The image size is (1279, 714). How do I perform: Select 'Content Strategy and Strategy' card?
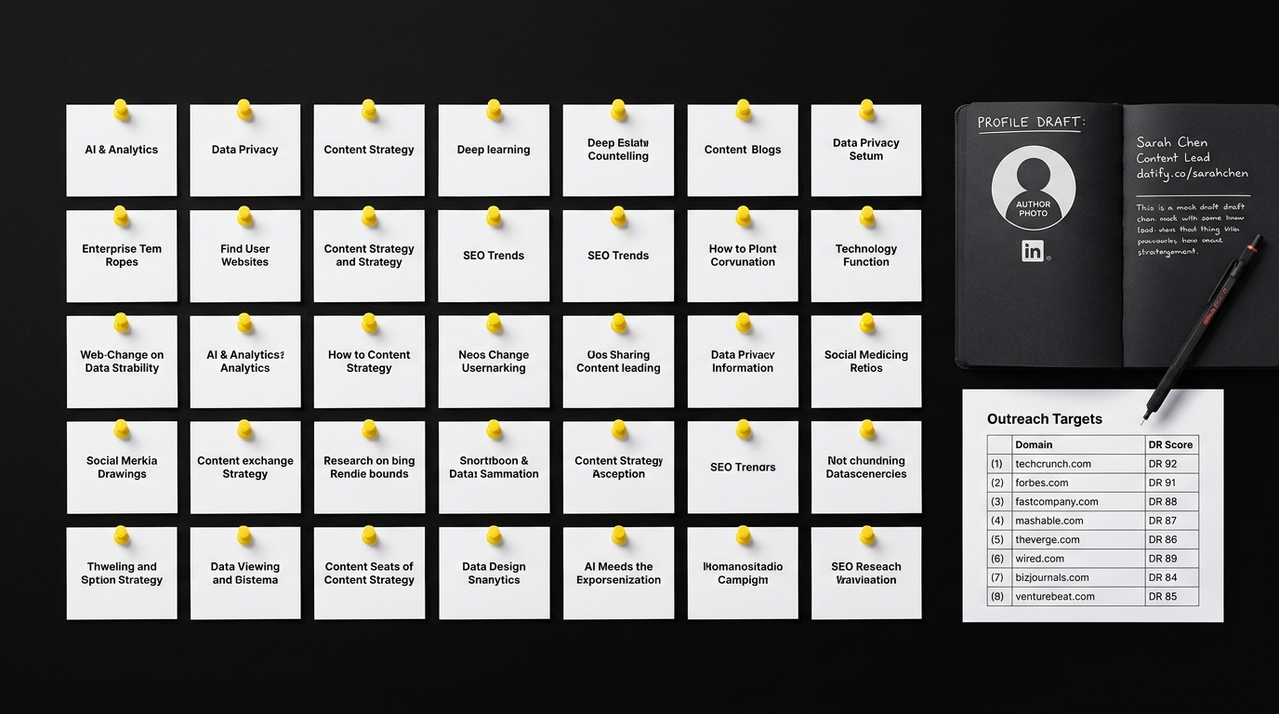point(369,256)
